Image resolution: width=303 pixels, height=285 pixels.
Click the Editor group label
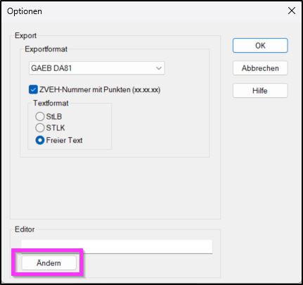(25, 229)
